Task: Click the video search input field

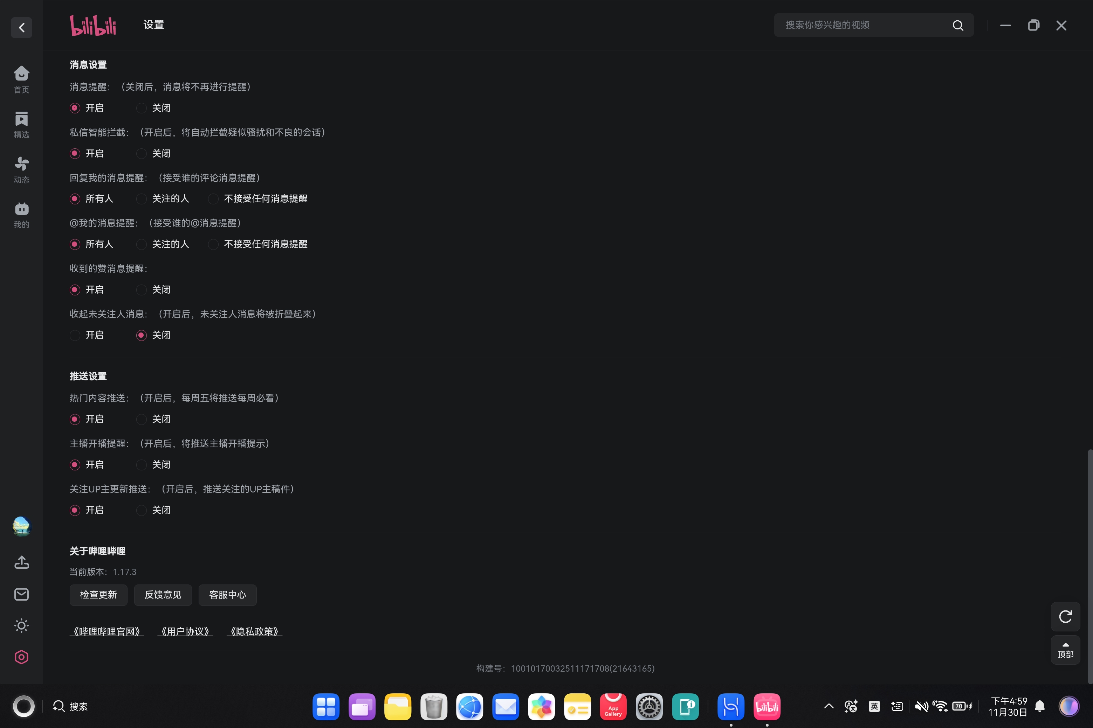Action: (864, 24)
